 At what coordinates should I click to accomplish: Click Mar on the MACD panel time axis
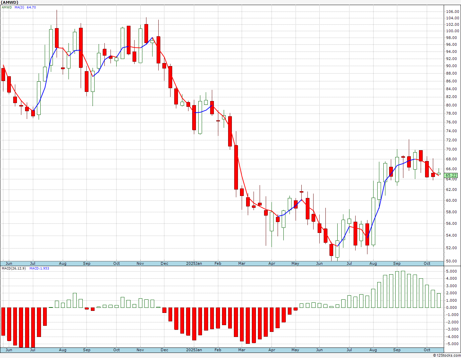click(242, 350)
